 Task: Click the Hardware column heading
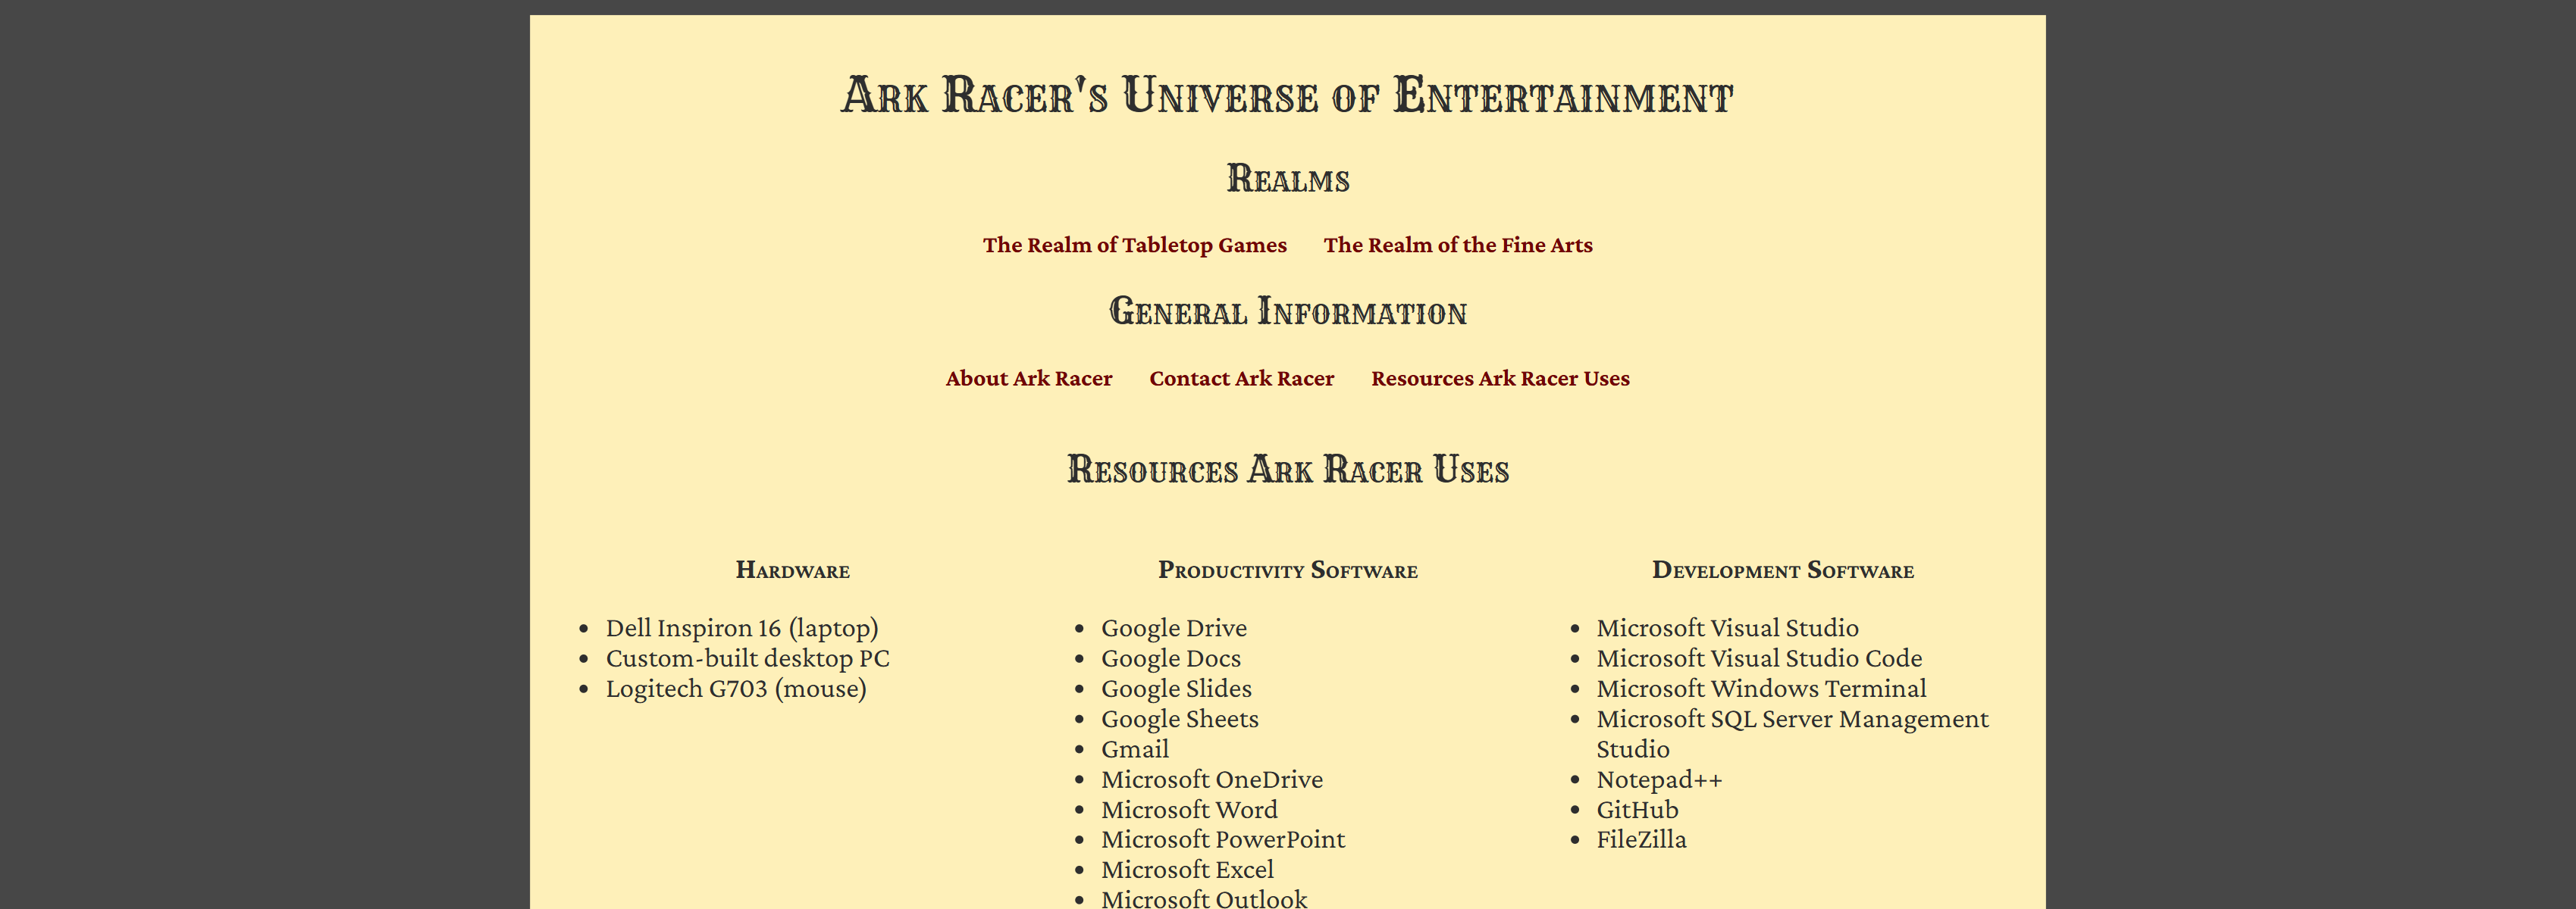[x=794, y=570]
